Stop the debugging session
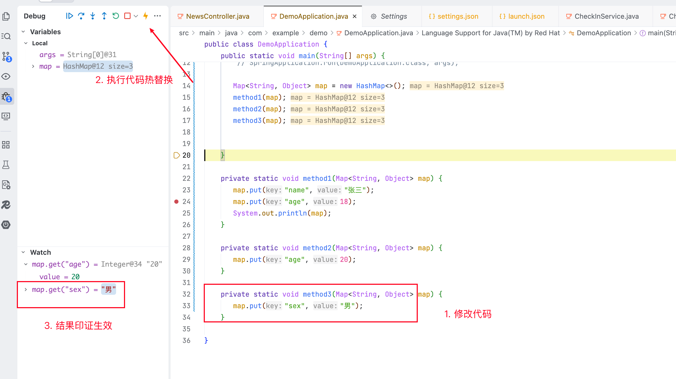 click(x=127, y=16)
